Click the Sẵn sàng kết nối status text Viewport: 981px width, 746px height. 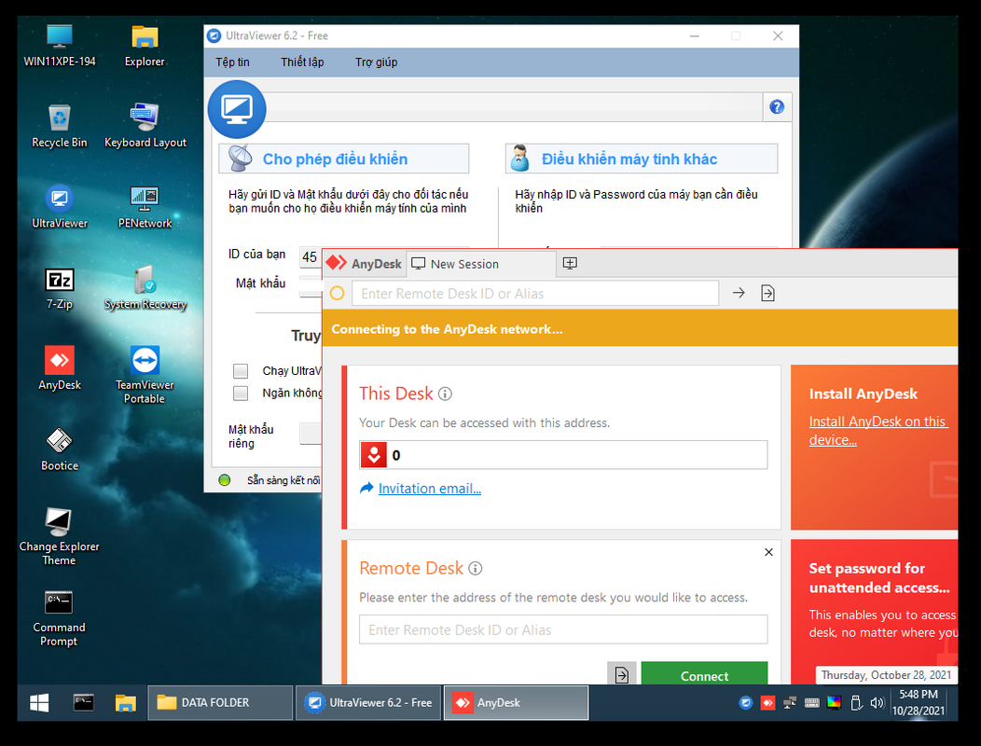[283, 480]
